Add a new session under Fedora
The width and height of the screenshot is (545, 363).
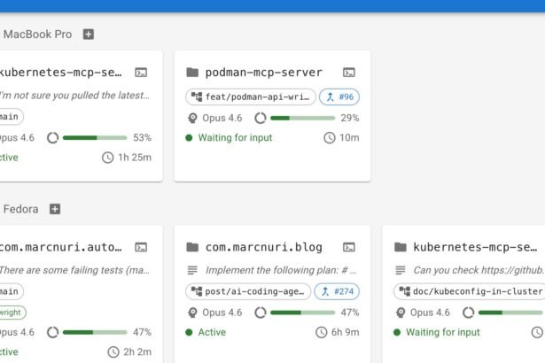pos(55,209)
